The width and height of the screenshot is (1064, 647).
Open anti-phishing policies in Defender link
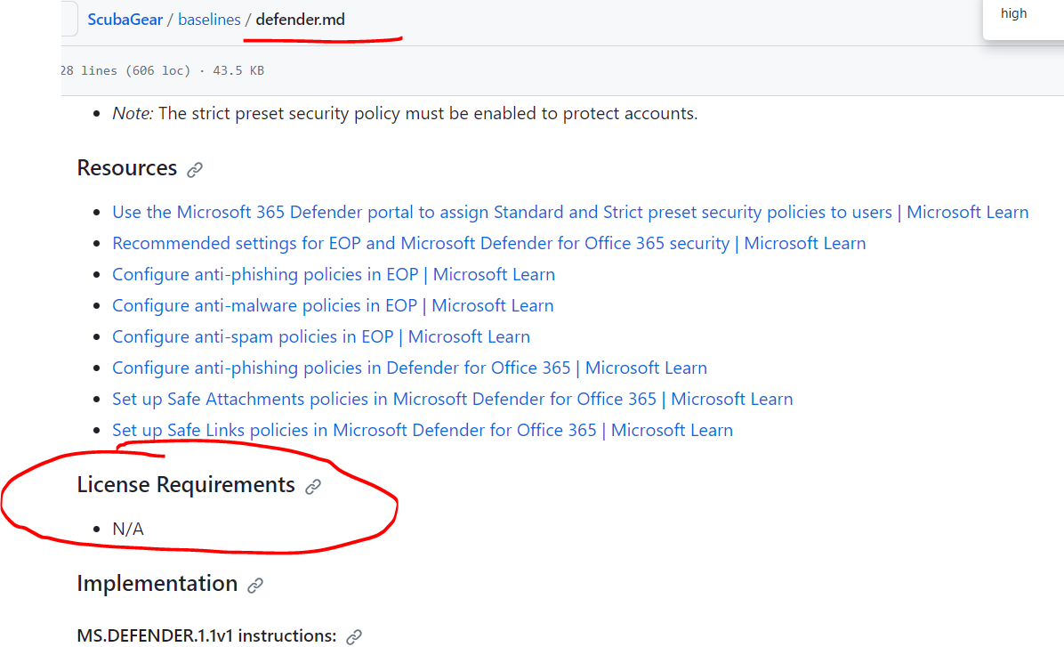tap(409, 368)
